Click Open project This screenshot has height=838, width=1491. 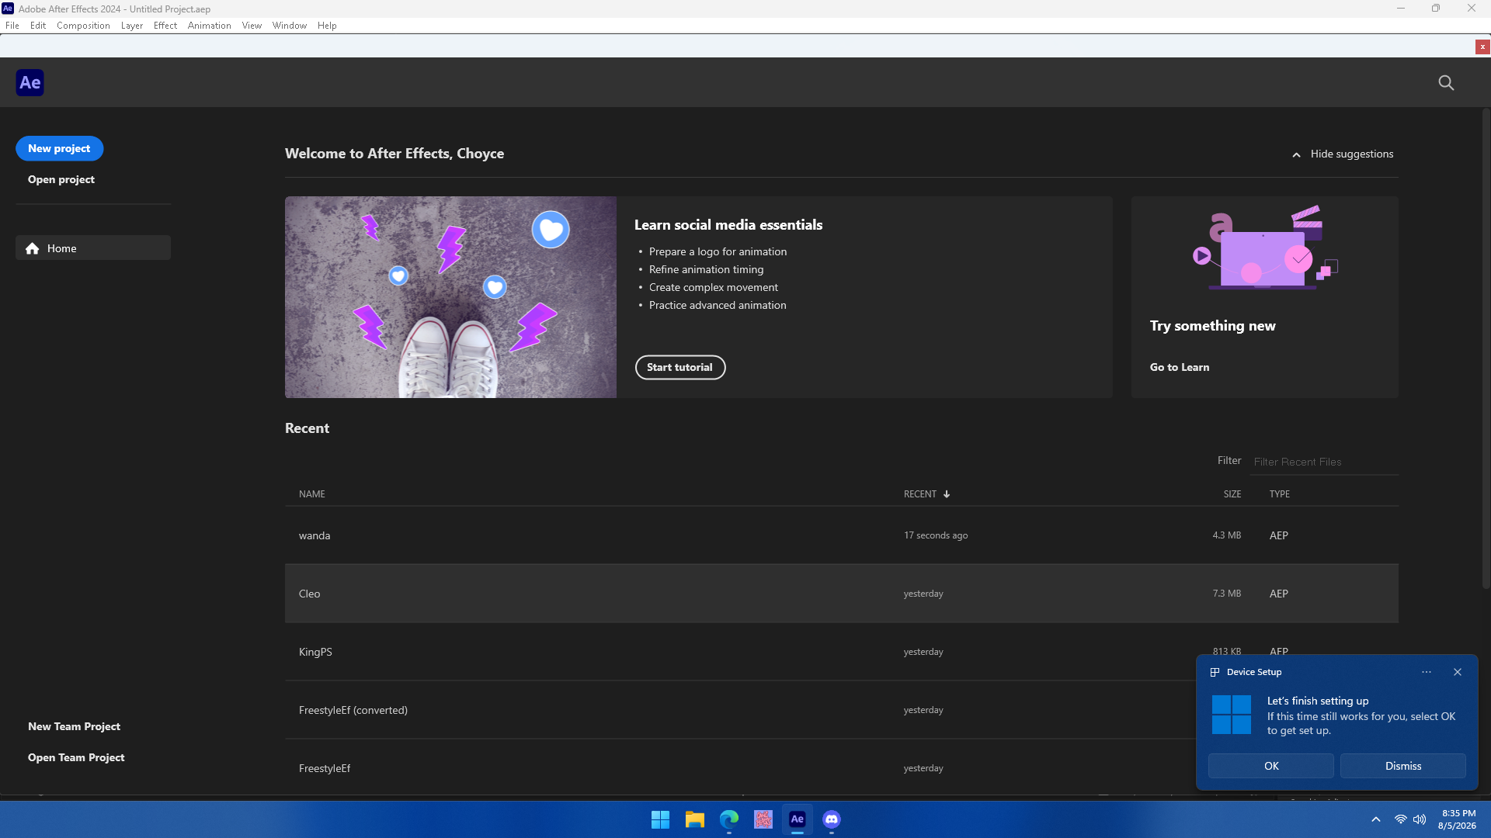tap(61, 179)
